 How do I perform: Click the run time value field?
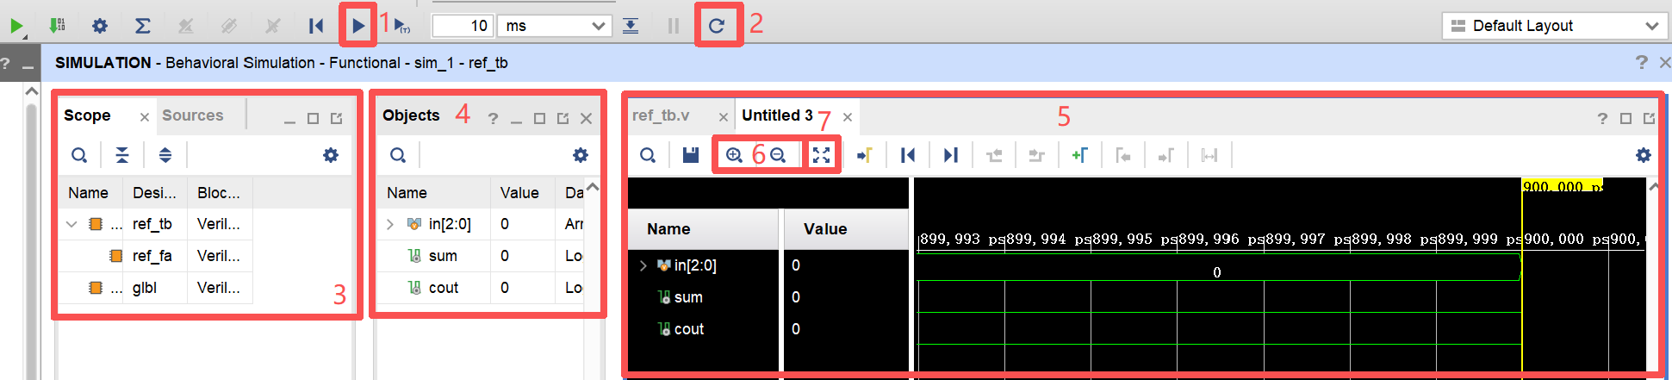[462, 26]
